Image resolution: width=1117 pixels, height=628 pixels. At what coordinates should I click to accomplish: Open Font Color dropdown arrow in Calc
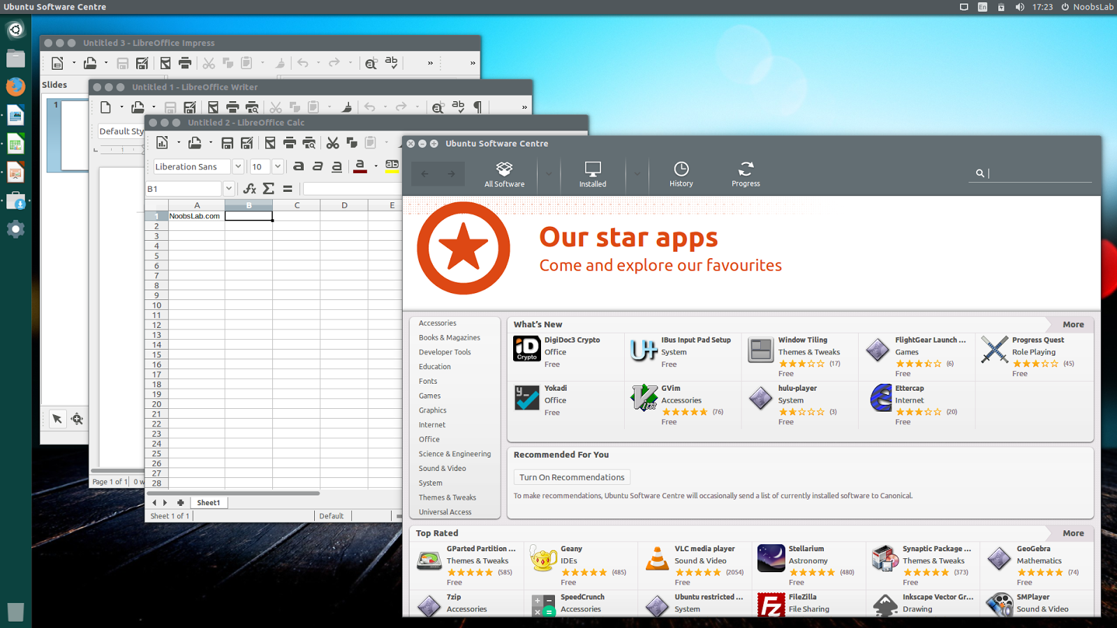376,166
